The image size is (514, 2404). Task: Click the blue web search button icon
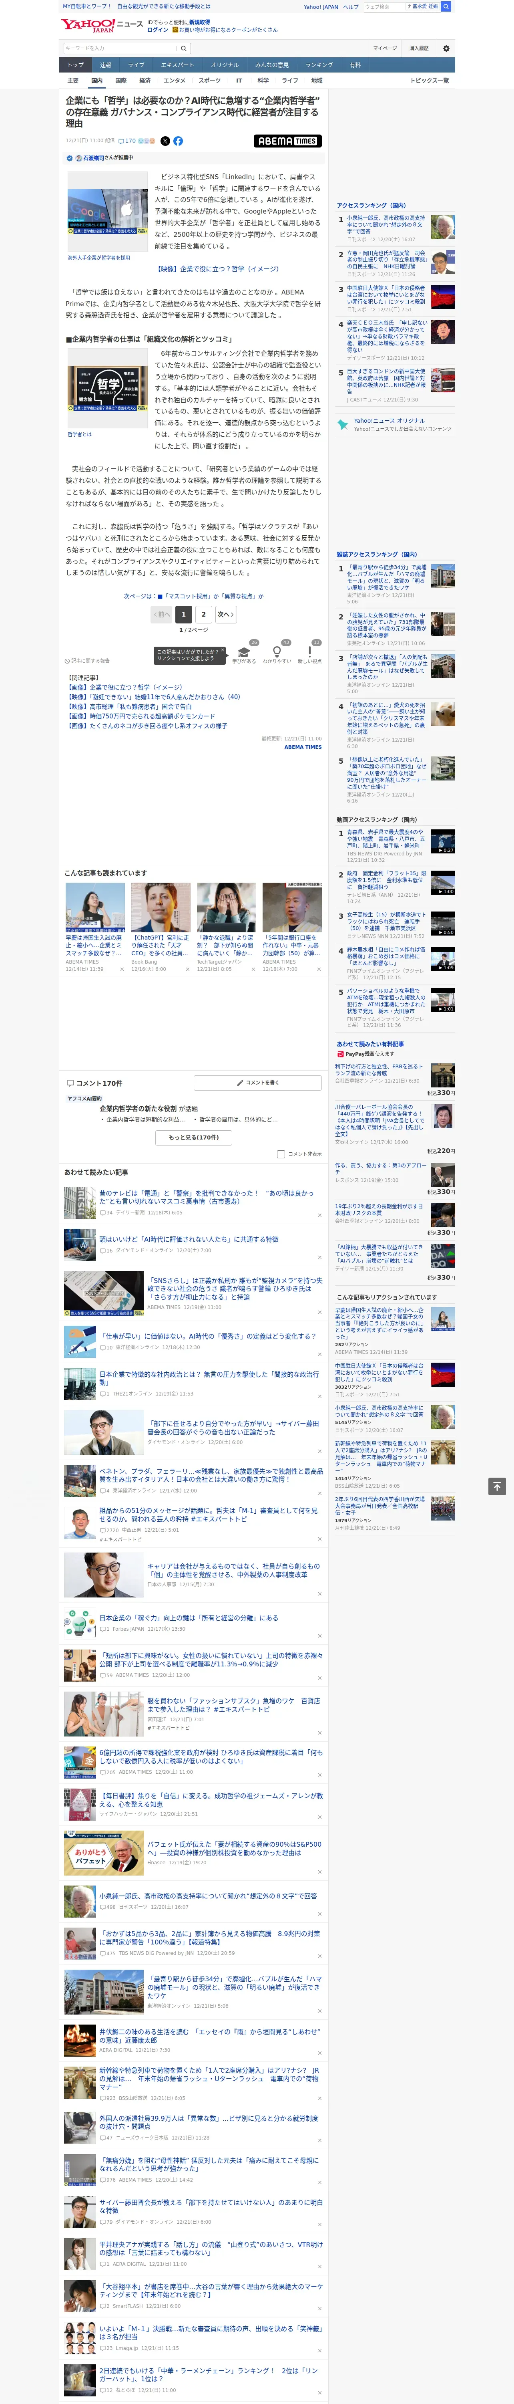point(446,6)
